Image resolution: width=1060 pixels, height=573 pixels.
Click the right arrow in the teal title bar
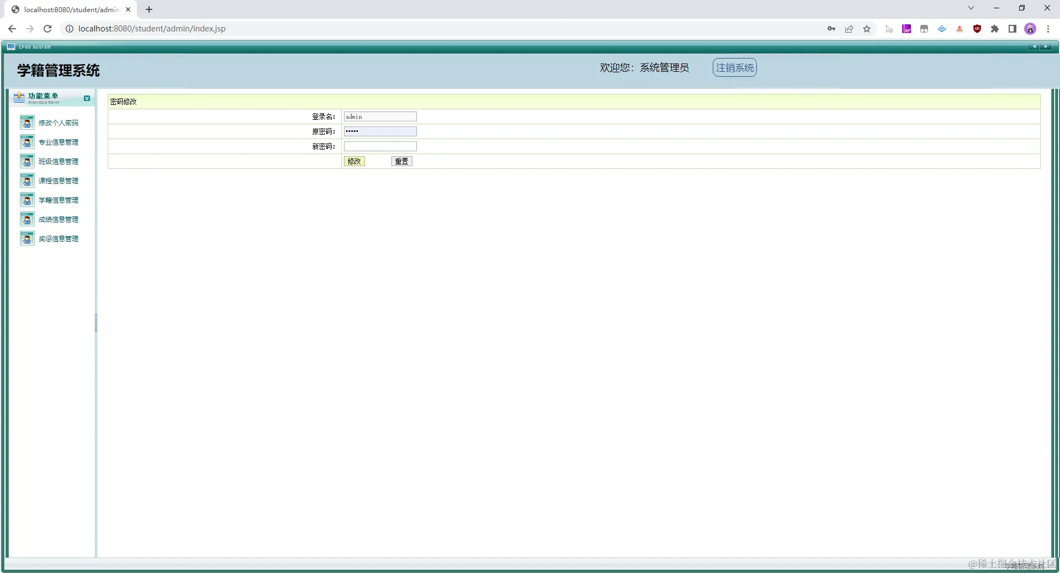click(1046, 47)
